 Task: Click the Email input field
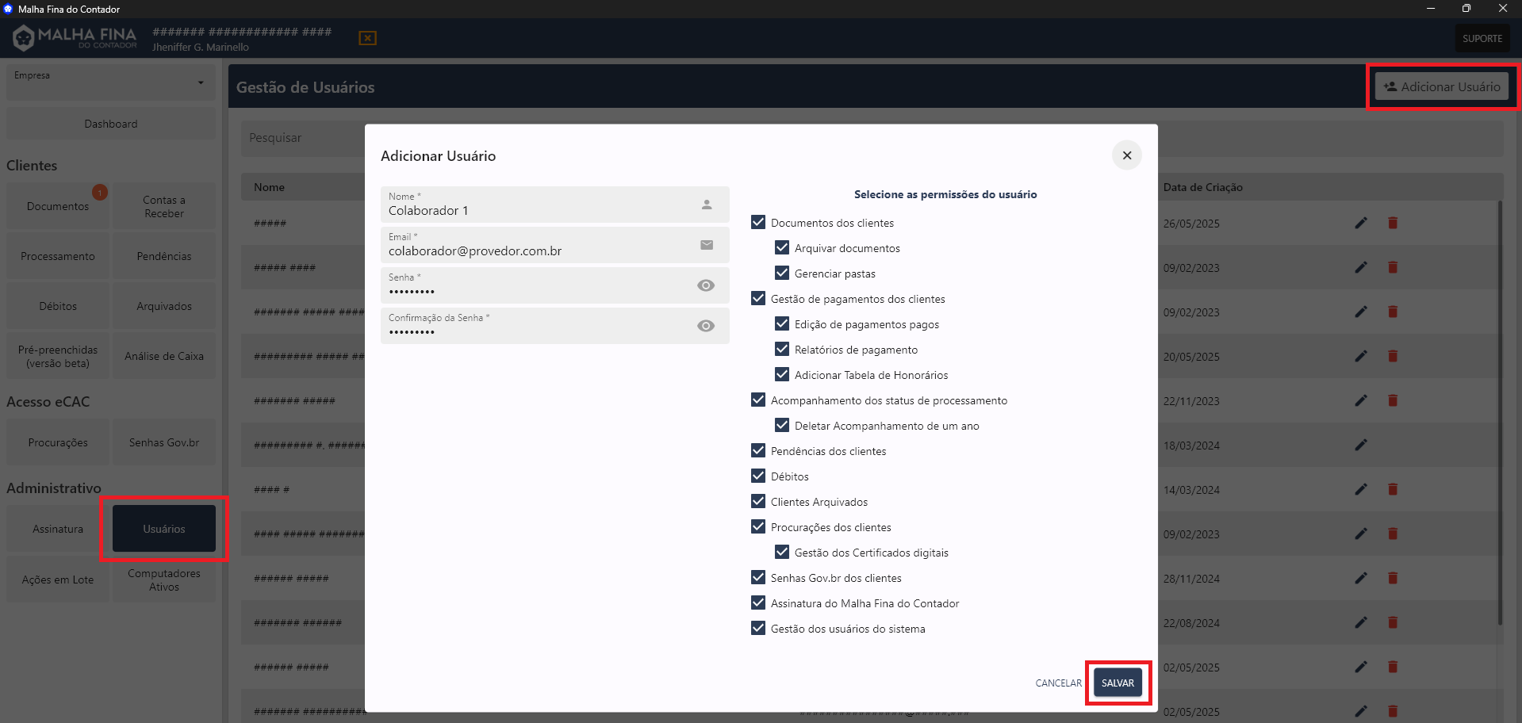pos(539,251)
